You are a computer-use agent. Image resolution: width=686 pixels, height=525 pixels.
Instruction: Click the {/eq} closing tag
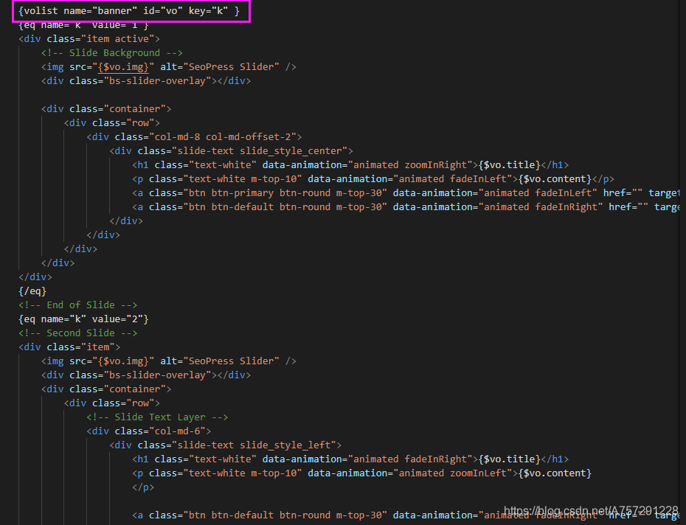(x=32, y=291)
